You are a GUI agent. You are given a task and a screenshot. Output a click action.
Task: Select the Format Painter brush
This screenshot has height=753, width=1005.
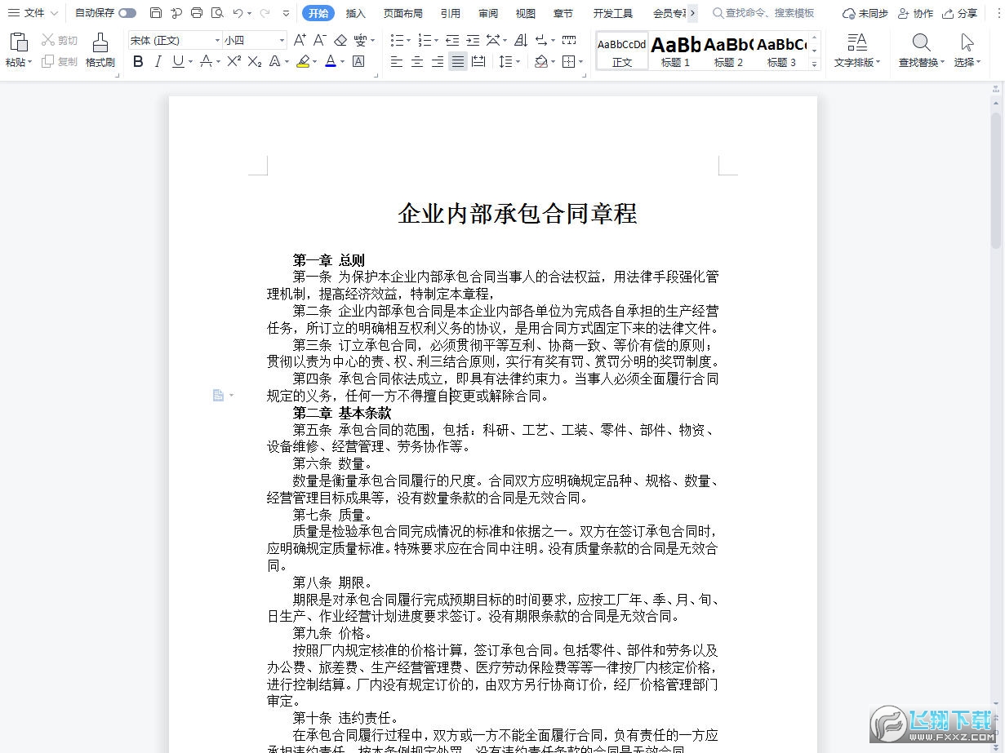[100, 43]
